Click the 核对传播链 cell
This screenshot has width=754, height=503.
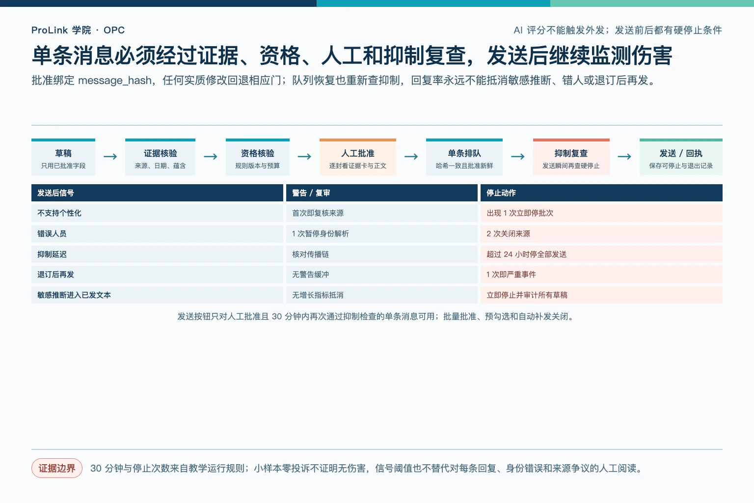[382, 254]
